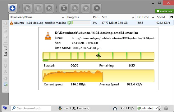Pause the selected download
174x112 pixels.
point(38,8)
